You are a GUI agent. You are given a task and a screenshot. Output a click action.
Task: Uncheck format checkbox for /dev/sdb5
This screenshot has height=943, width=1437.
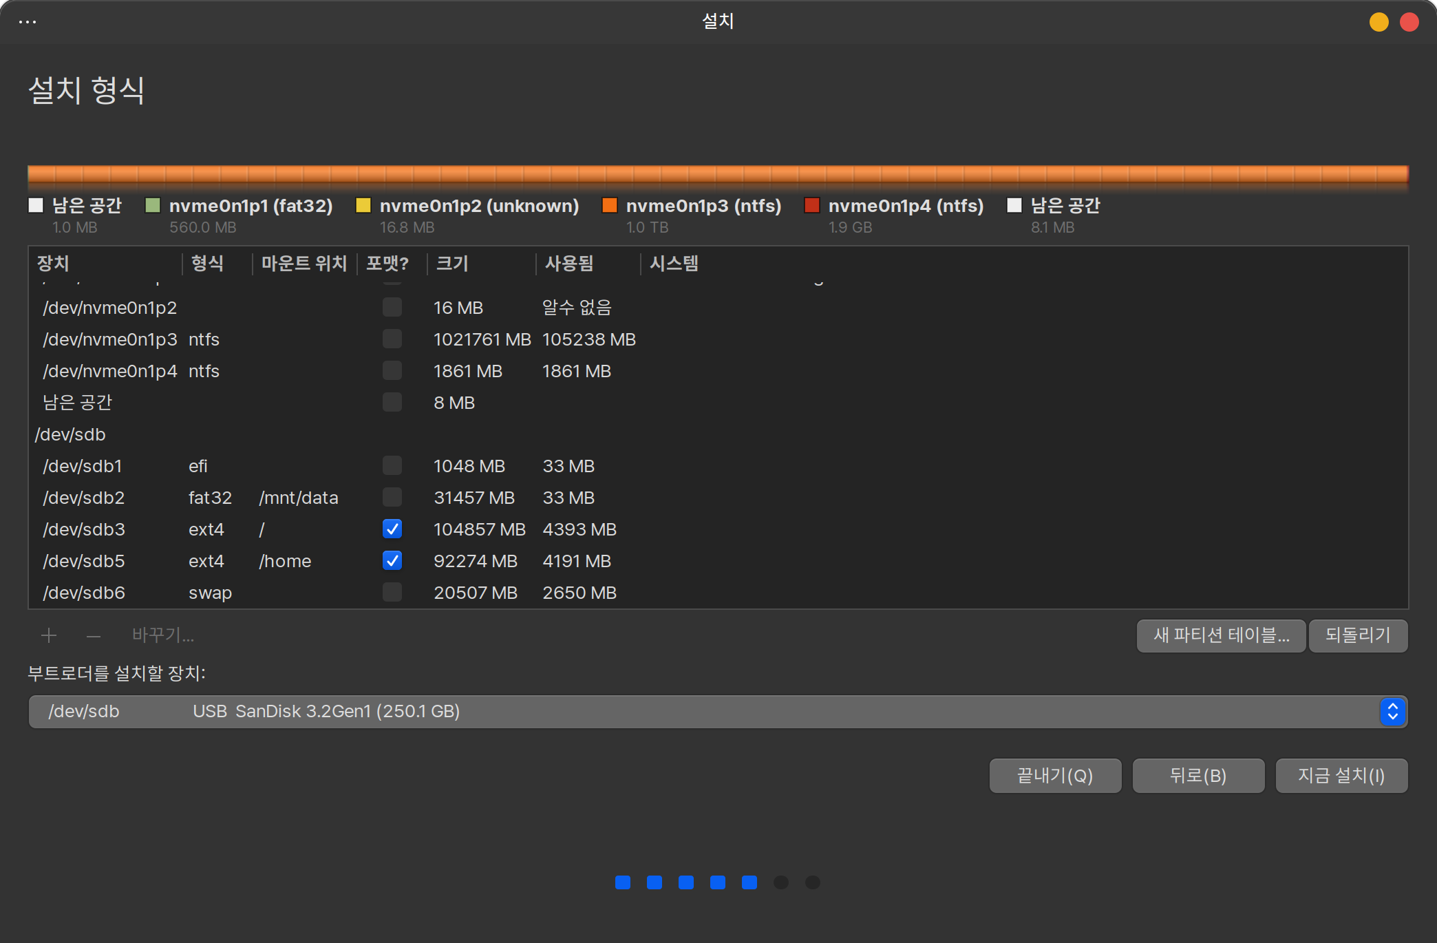[392, 560]
